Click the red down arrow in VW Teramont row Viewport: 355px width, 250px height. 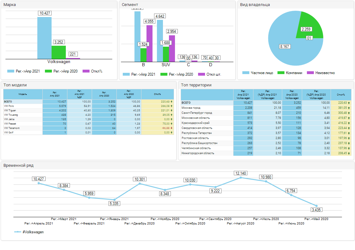(171, 128)
